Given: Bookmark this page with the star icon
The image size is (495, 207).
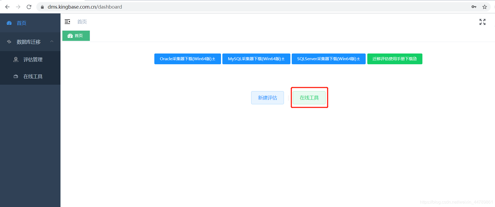Looking at the screenshot, I should [x=485, y=7].
